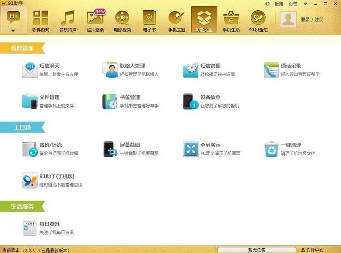Open the 电影视频 section
This screenshot has width=341, height=253.
[122, 21]
